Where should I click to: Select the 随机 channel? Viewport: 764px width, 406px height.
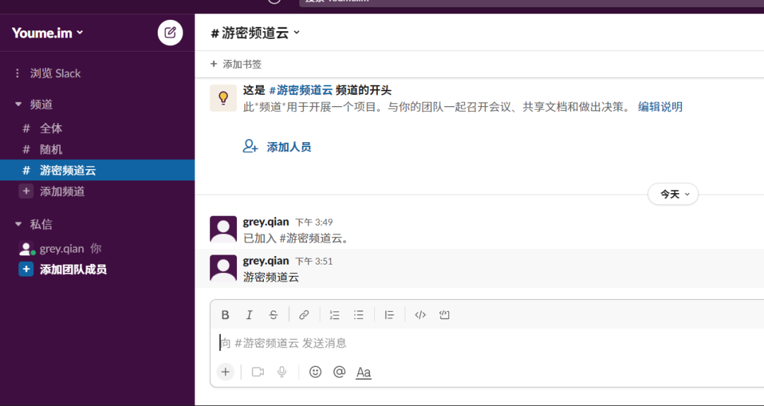pos(51,149)
